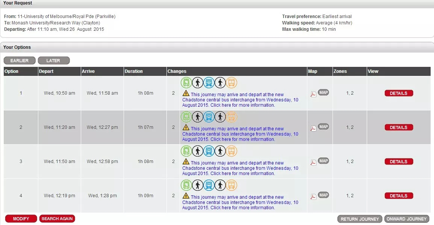Show LATER journey options

click(53, 60)
